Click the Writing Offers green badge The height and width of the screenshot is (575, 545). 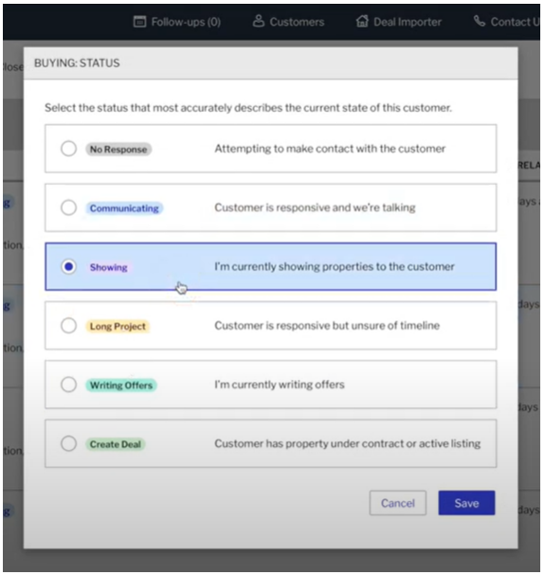[x=121, y=386]
